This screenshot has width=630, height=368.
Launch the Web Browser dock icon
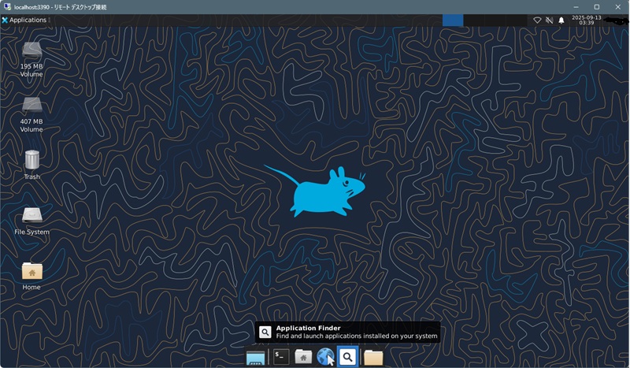[325, 357]
